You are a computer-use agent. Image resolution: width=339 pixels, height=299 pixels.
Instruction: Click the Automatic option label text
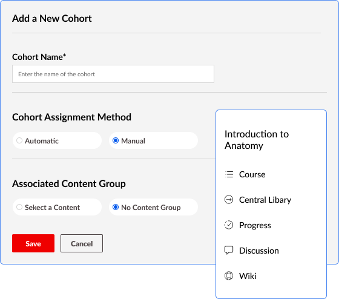(x=42, y=141)
